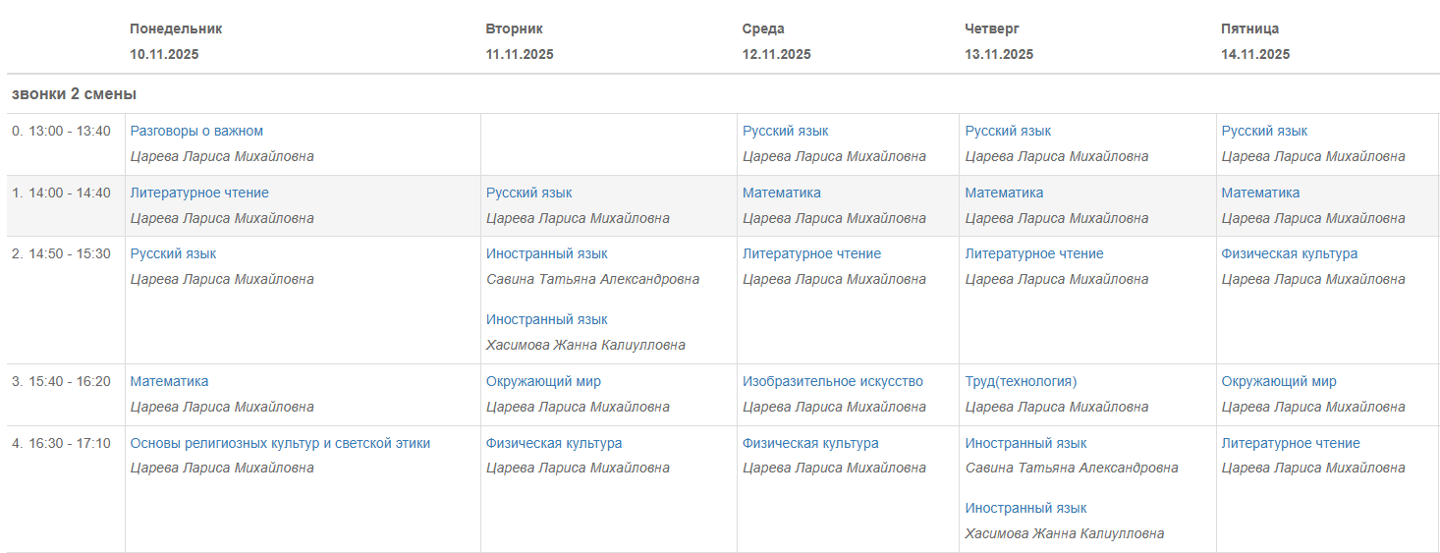
Task: Open Friday's Окружающий мир lesson
Action: (1279, 381)
